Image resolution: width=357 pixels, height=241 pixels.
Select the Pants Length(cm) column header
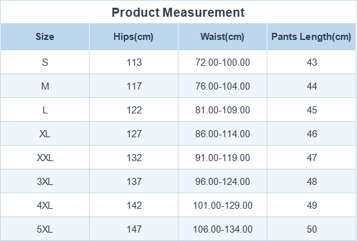[311, 37]
